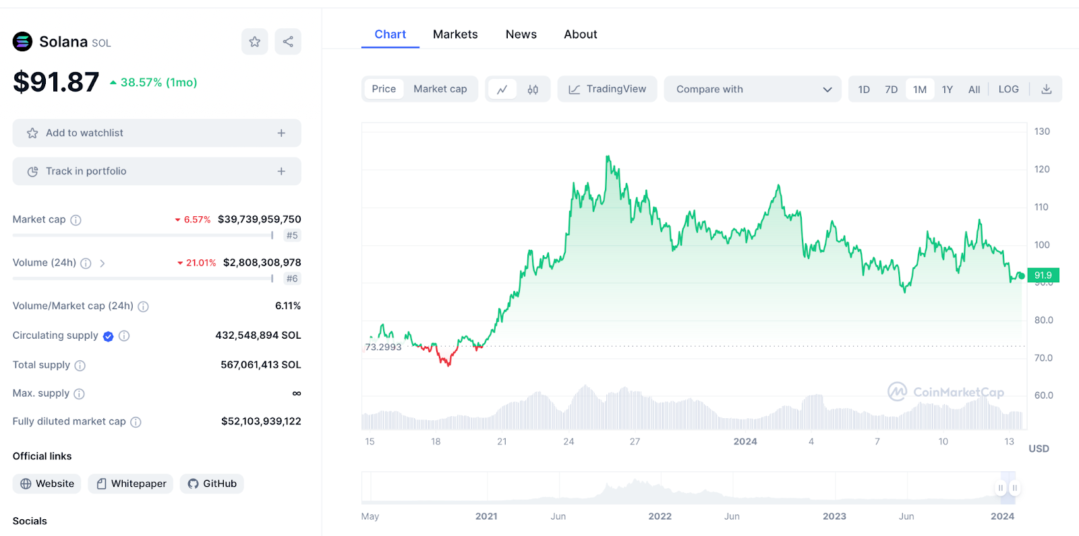Open the Compare with dropdown

pos(753,89)
